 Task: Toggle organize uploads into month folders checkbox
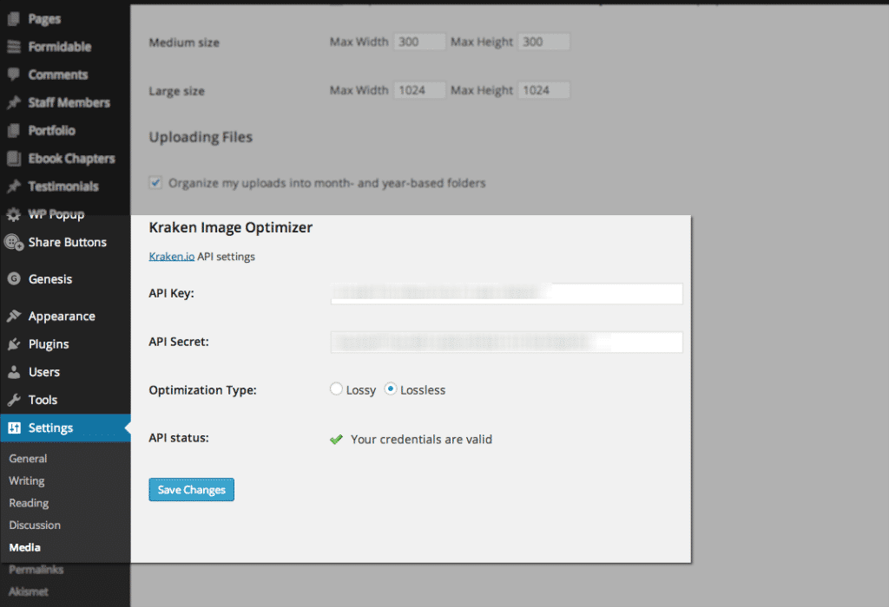[155, 182]
